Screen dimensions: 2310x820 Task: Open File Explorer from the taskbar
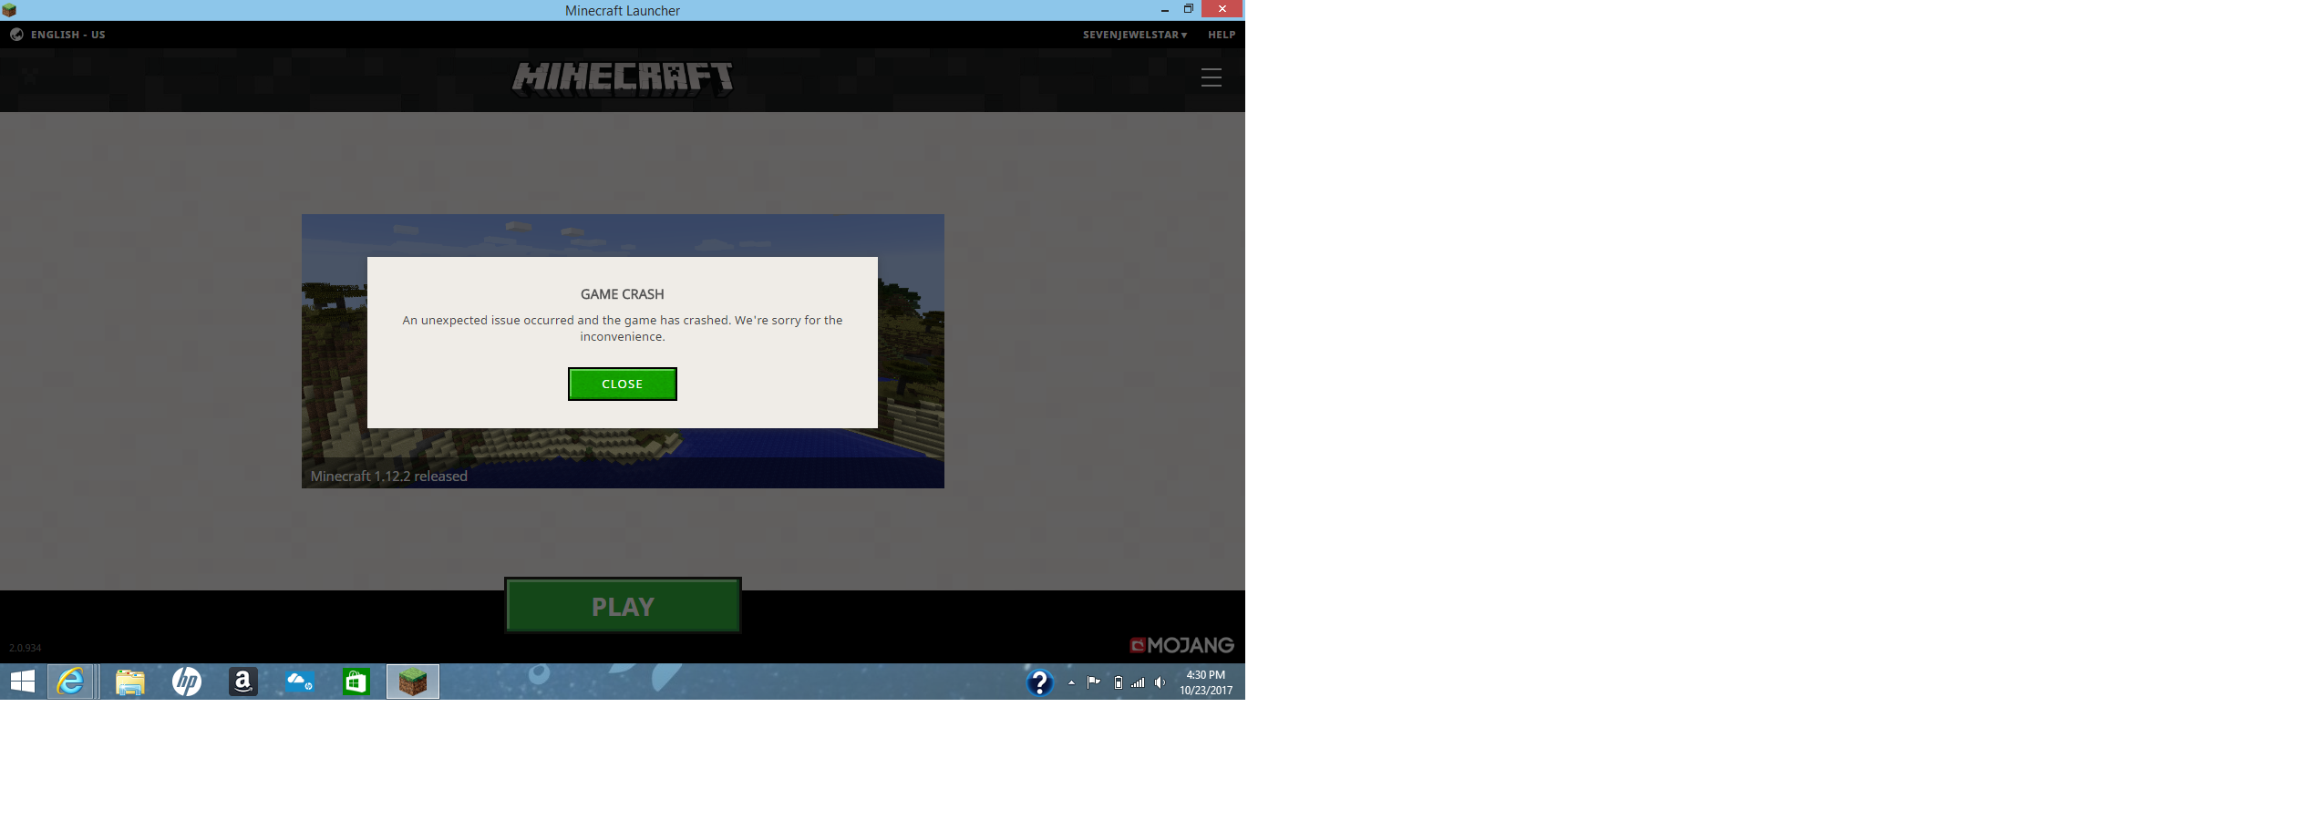click(x=130, y=682)
